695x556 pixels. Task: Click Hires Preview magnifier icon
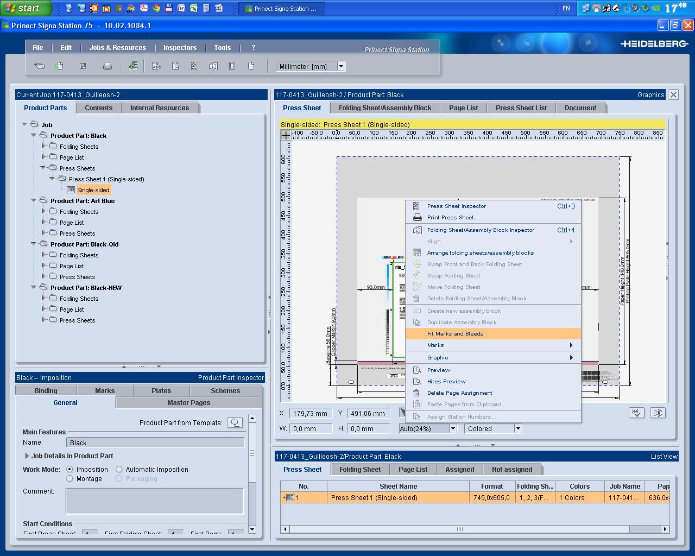(x=417, y=382)
